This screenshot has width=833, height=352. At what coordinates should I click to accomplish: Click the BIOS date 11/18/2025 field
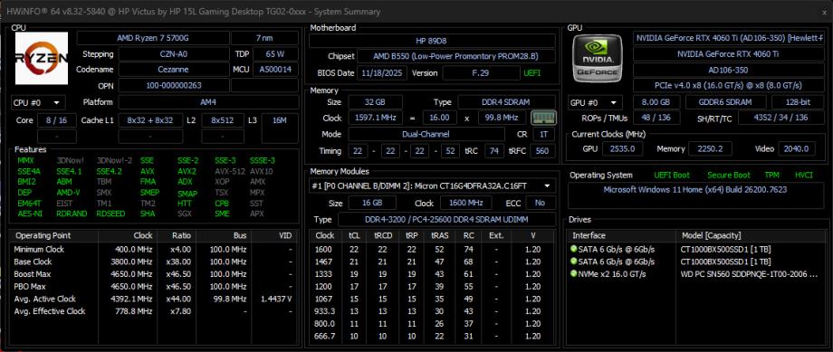pyautogui.click(x=382, y=72)
